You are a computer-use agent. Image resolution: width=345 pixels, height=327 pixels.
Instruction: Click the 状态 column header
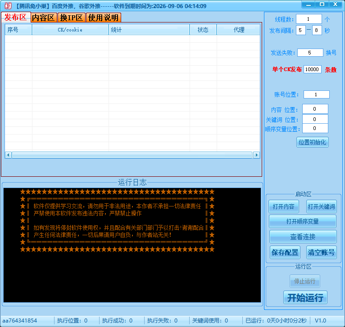pyautogui.click(x=203, y=30)
